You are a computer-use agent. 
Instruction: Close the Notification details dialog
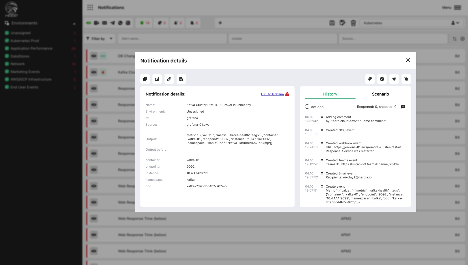click(408, 60)
